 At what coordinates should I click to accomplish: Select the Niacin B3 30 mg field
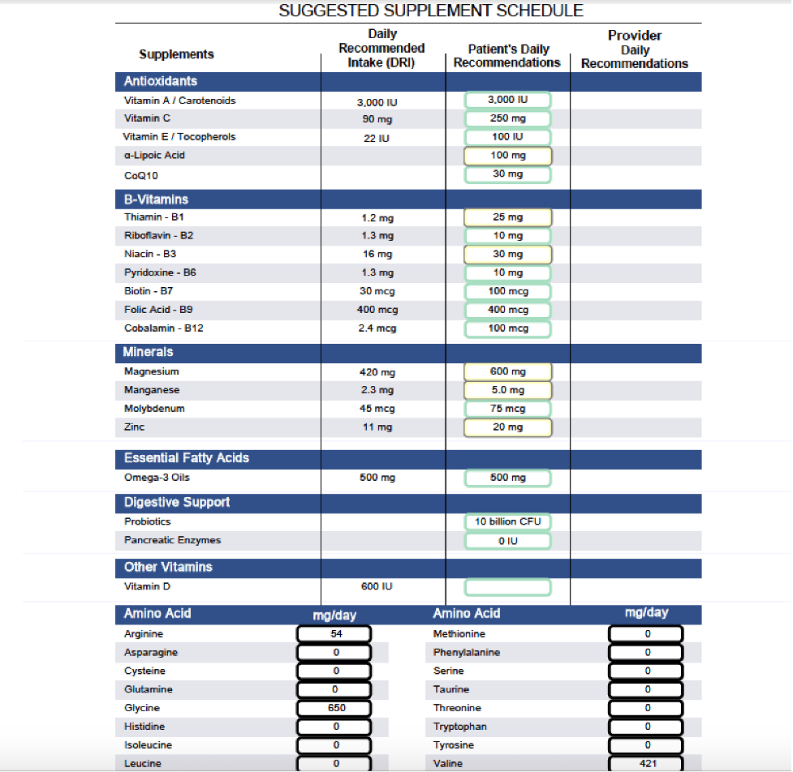507,255
